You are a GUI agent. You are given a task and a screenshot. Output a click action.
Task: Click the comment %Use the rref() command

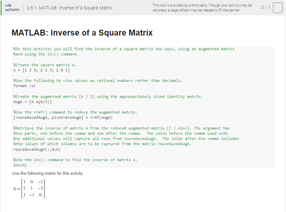coord(75,112)
